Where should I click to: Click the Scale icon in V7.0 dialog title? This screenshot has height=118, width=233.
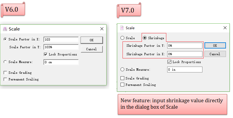pyautogui.click(x=122, y=28)
